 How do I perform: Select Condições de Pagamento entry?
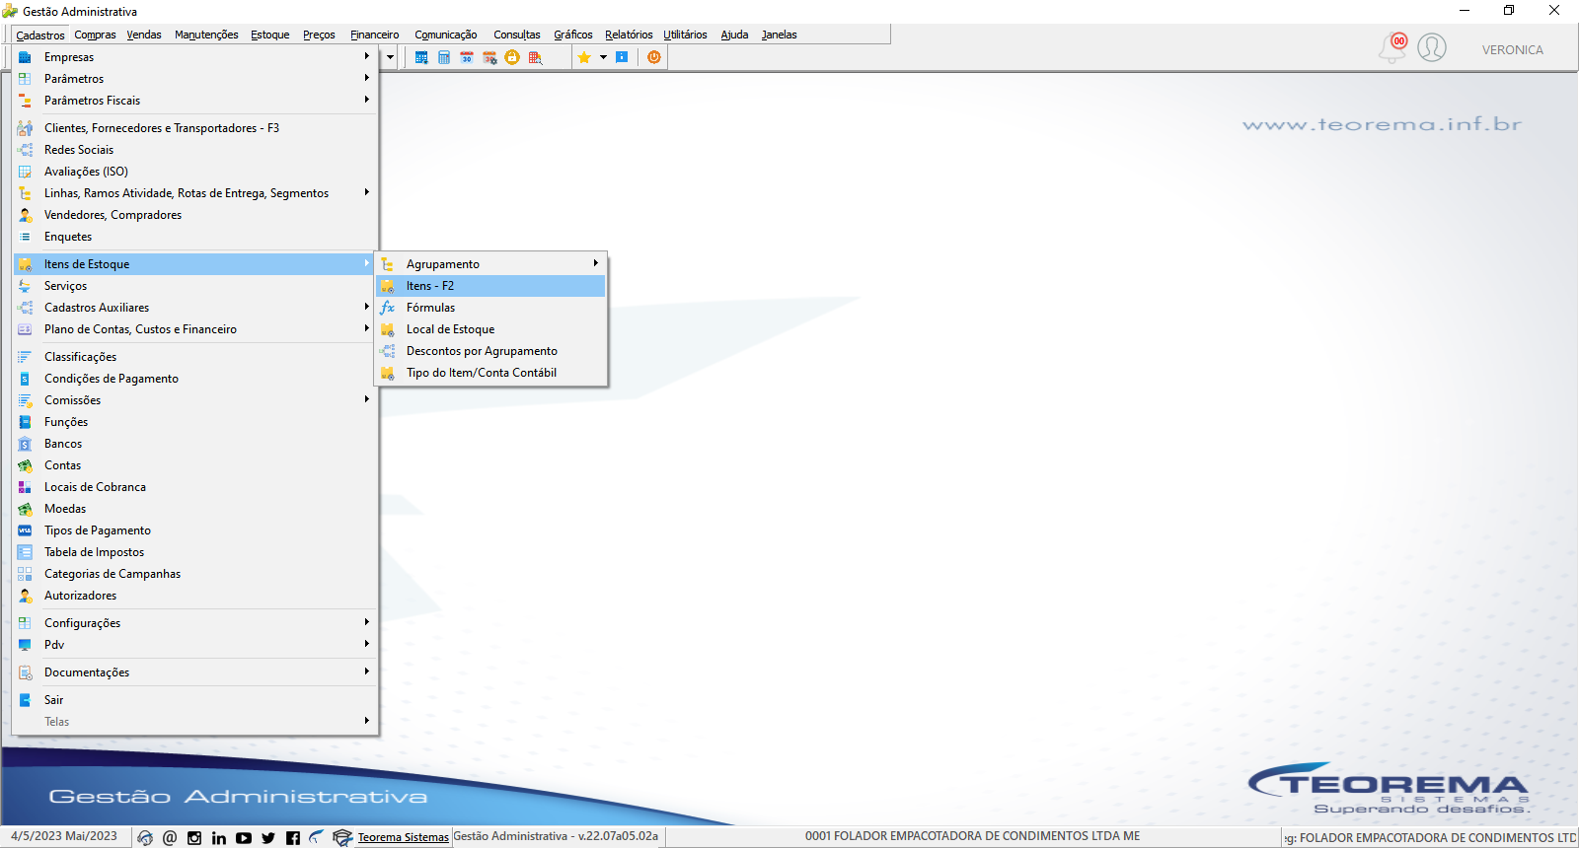194,379
